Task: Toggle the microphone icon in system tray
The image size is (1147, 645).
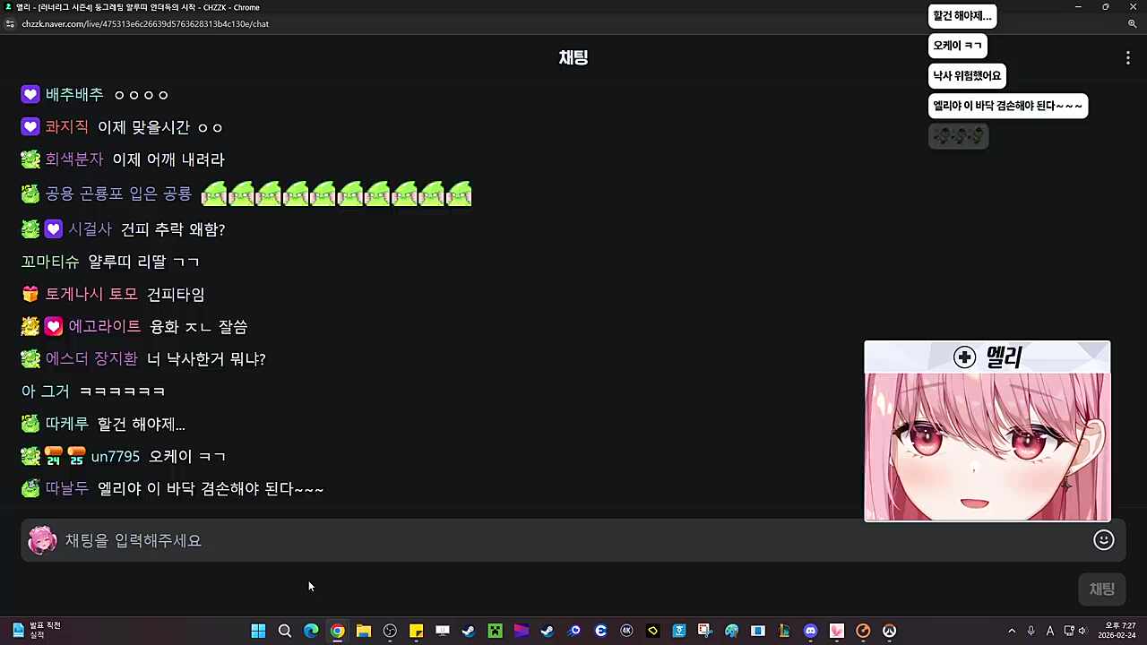Action: coord(1031,631)
